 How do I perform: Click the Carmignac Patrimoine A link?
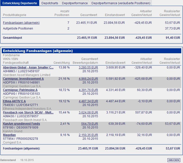tap(20, 90)
